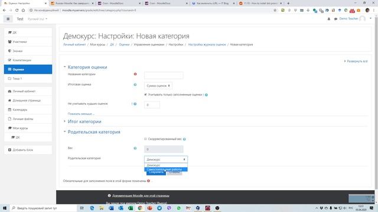Click Настройка журнала оценок breadcrumb link
This screenshot has height=212, width=378.
tap(207, 45)
